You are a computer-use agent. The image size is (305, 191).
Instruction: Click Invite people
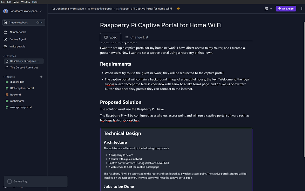pyautogui.click(x=17, y=46)
